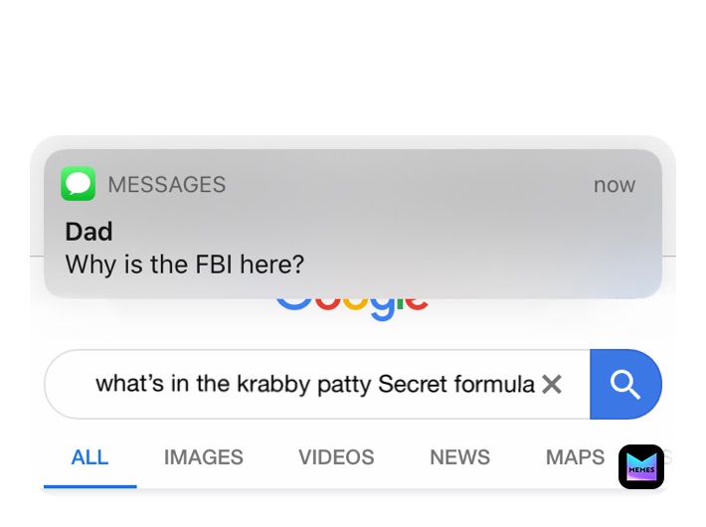Go to the NEWS tab
Viewport: 706px width, 527px height.
point(459,457)
